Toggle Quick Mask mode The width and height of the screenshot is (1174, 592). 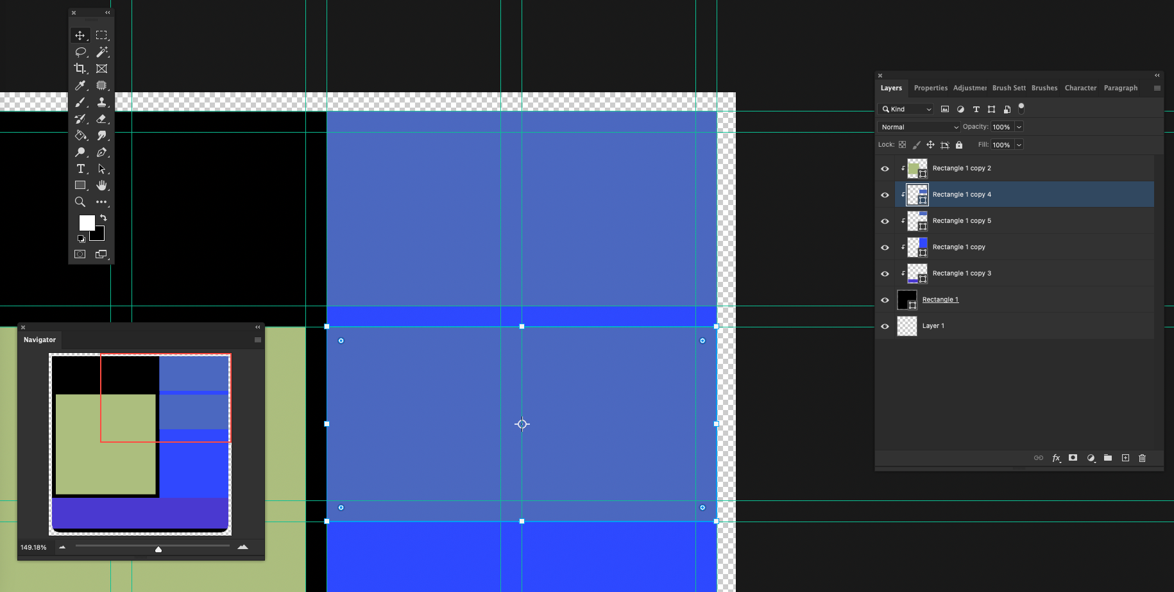point(80,254)
